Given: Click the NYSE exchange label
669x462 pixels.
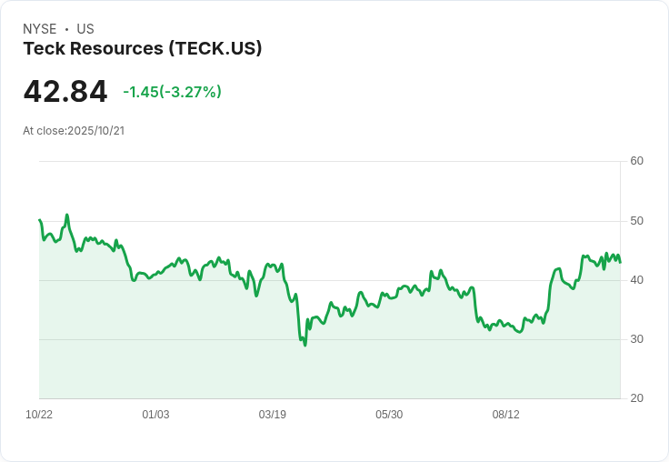Looking at the screenshot, I should pos(40,29).
